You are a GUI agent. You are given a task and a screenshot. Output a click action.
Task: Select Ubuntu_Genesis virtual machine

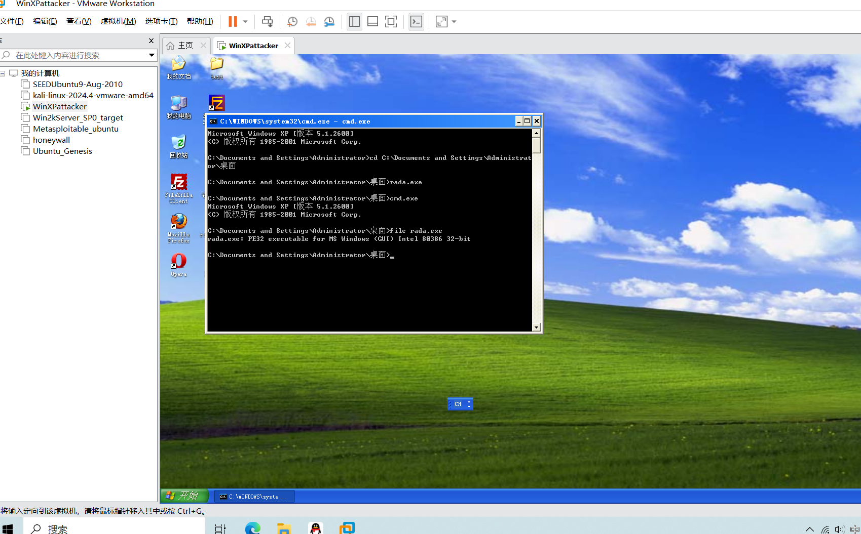click(62, 151)
